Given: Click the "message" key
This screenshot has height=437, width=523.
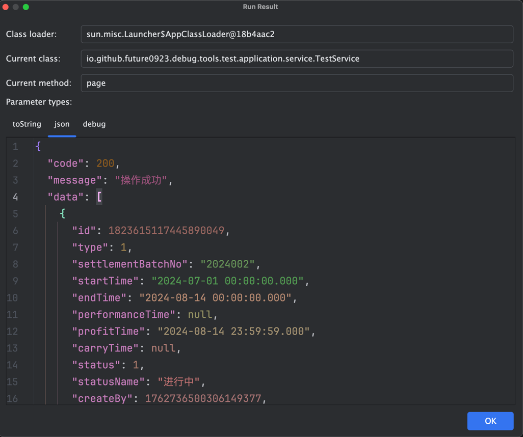Looking at the screenshot, I should [x=75, y=180].
